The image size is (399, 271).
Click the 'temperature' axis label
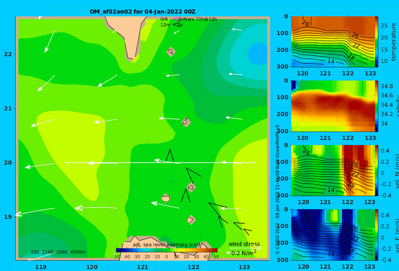coord(393,42)
